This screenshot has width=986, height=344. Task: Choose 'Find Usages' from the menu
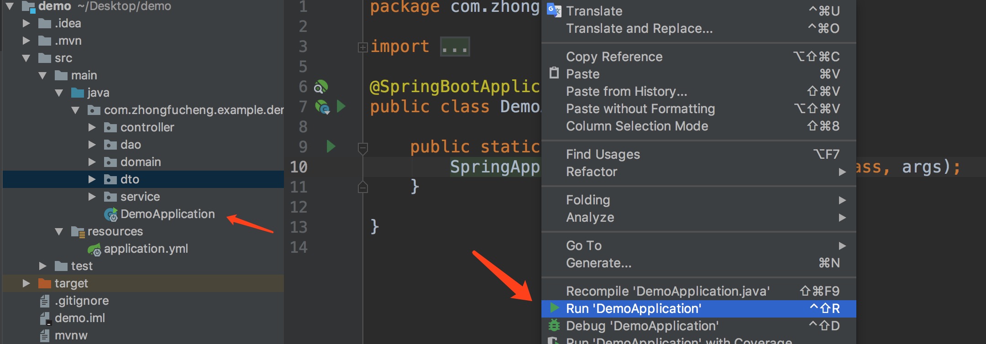tap(698, 154)
